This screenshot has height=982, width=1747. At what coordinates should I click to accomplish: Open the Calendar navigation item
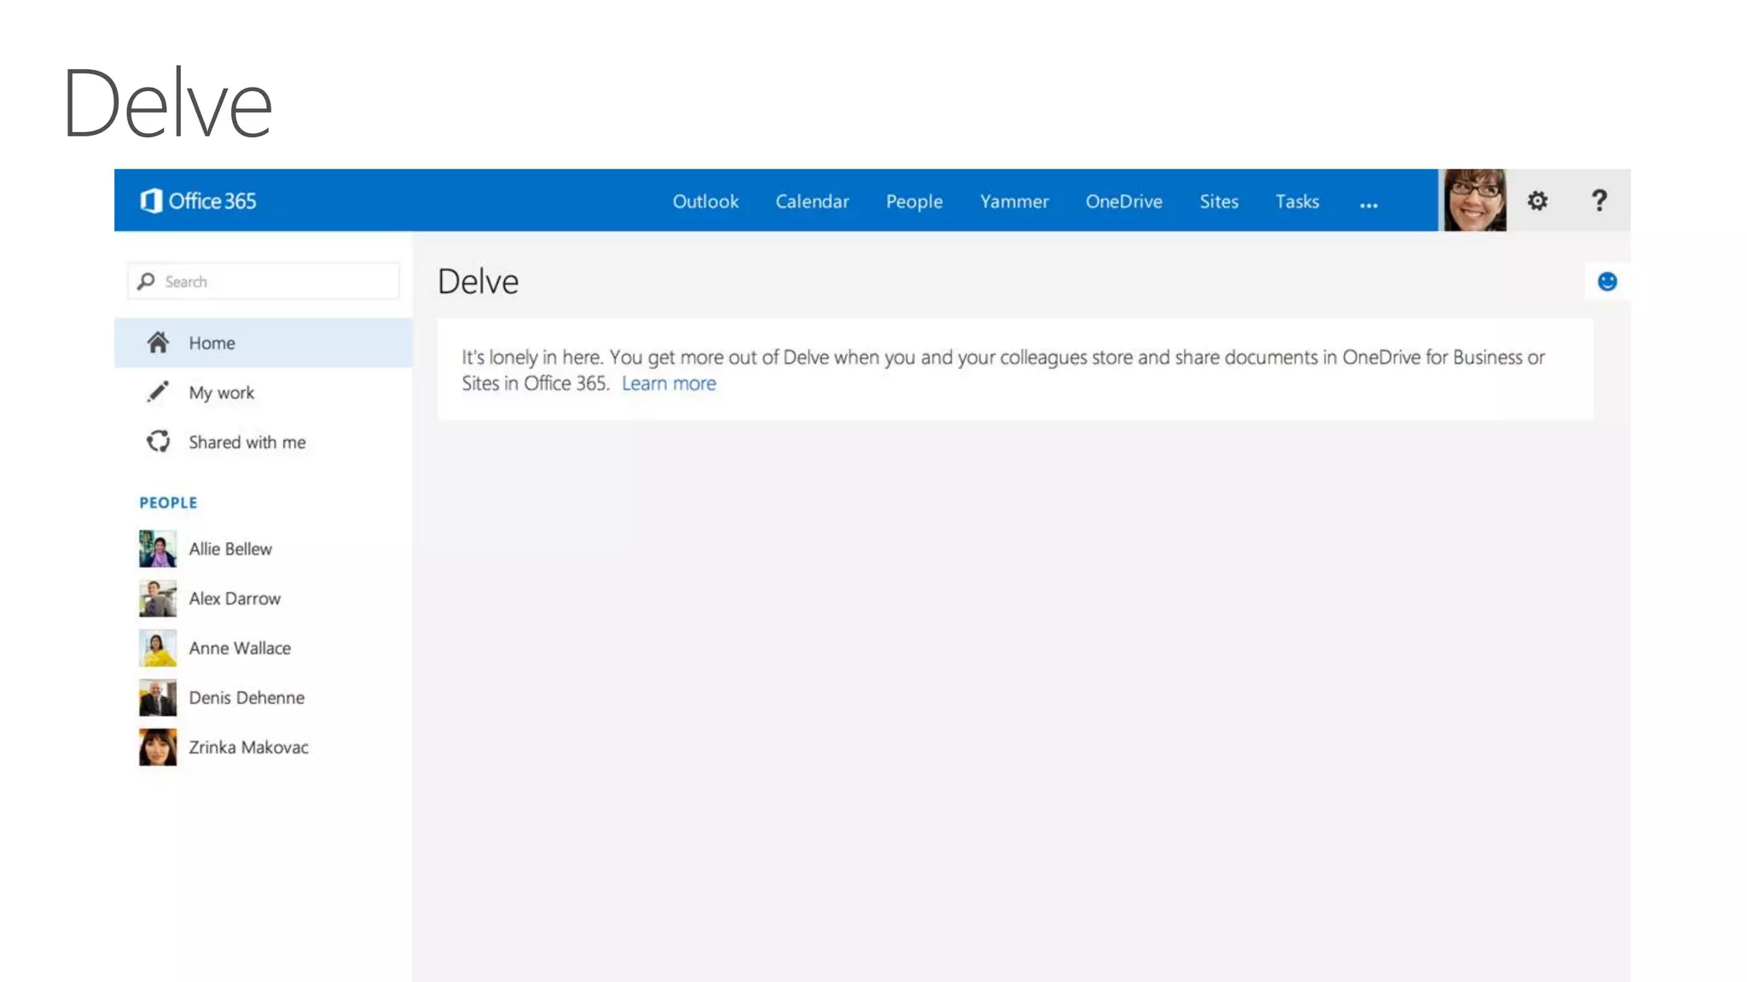pos(811,202)
